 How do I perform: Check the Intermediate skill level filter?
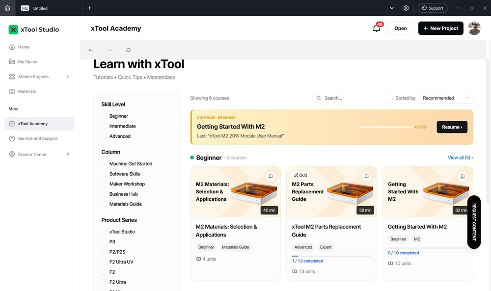tap(104, 126)
